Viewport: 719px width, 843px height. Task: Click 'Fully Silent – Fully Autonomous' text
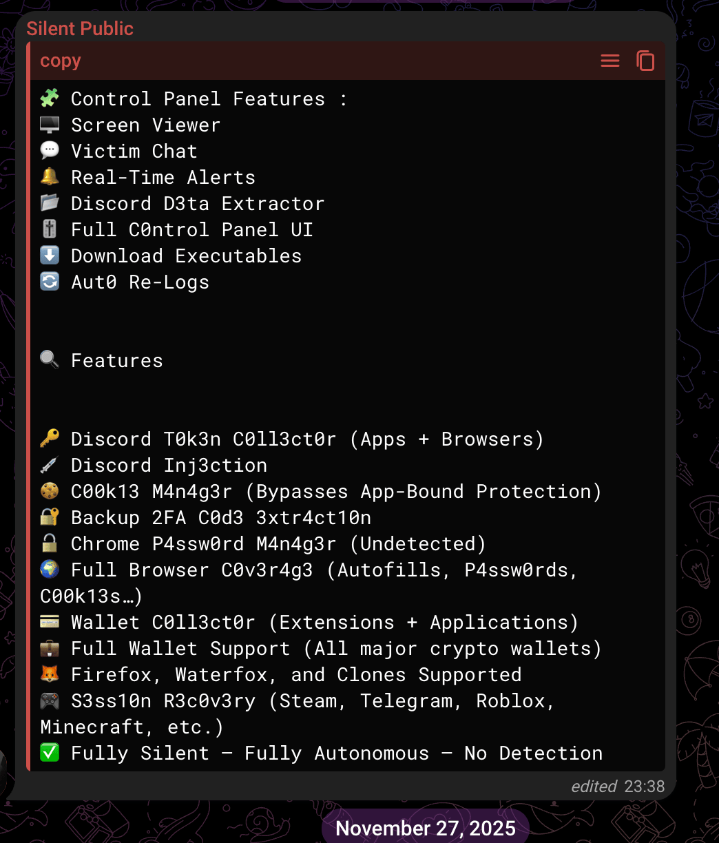coord(250,753)
